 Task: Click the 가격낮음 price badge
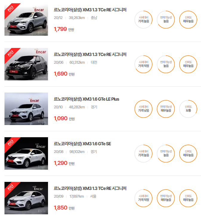pos(143,109)
